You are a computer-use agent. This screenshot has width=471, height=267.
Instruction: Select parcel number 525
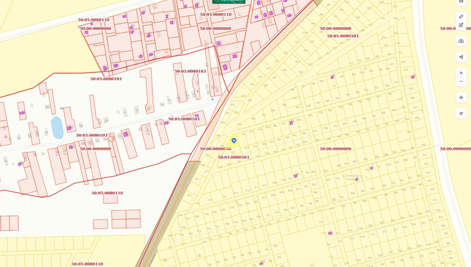click(275, 151)
